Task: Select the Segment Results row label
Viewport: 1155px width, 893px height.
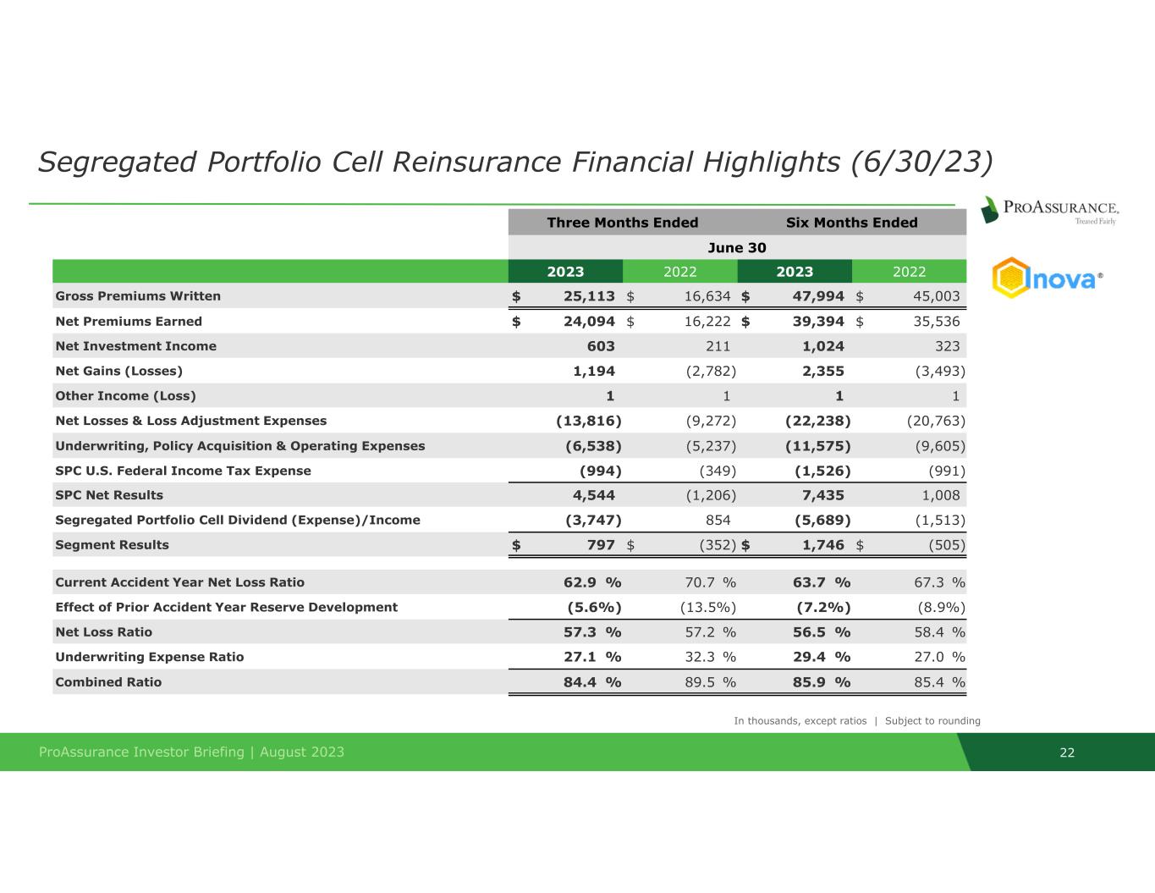Action: 112,545
